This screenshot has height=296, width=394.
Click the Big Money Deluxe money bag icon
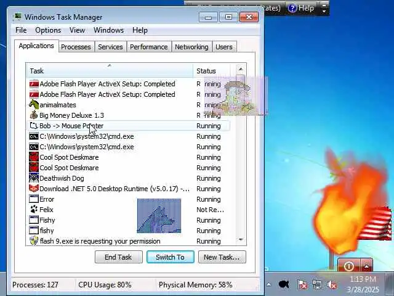(34, 115)
